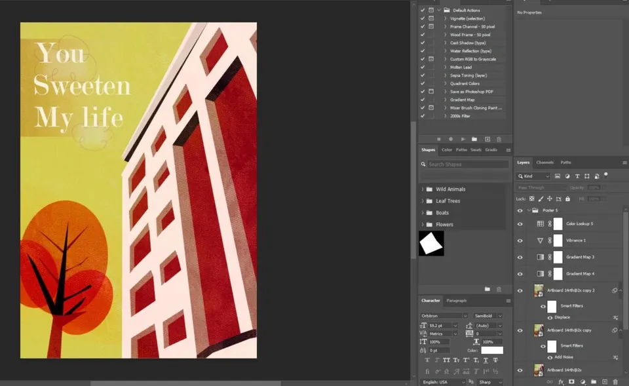Image resolution: width=629 pixels, height=386 pixels.
Task: Filter layers by smart object icon
Action: point(597,176)
